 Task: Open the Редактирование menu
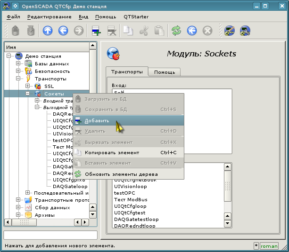(x=49, y=16)
